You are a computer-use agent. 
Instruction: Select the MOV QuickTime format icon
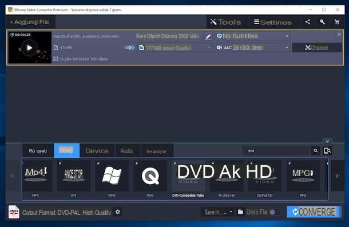tap(150, 176)
